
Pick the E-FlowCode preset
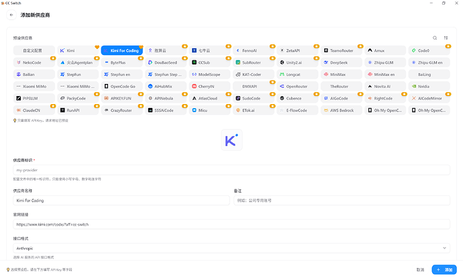298,110
